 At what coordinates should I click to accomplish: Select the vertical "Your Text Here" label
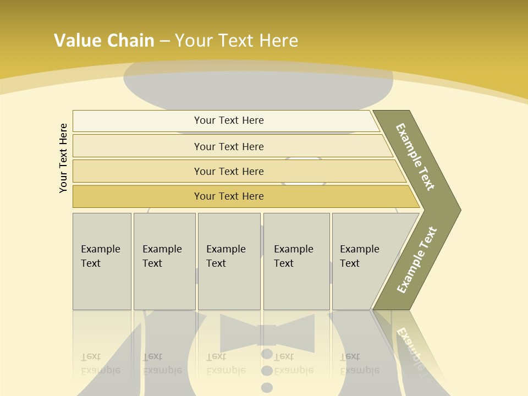64,158
